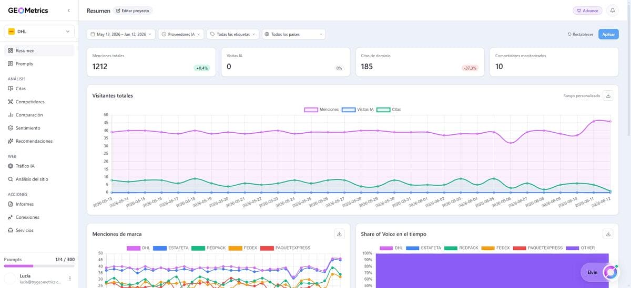Open the Recomendaciones section
The image size is (631, 288).
pyautogui.click(x=39, y=141)
